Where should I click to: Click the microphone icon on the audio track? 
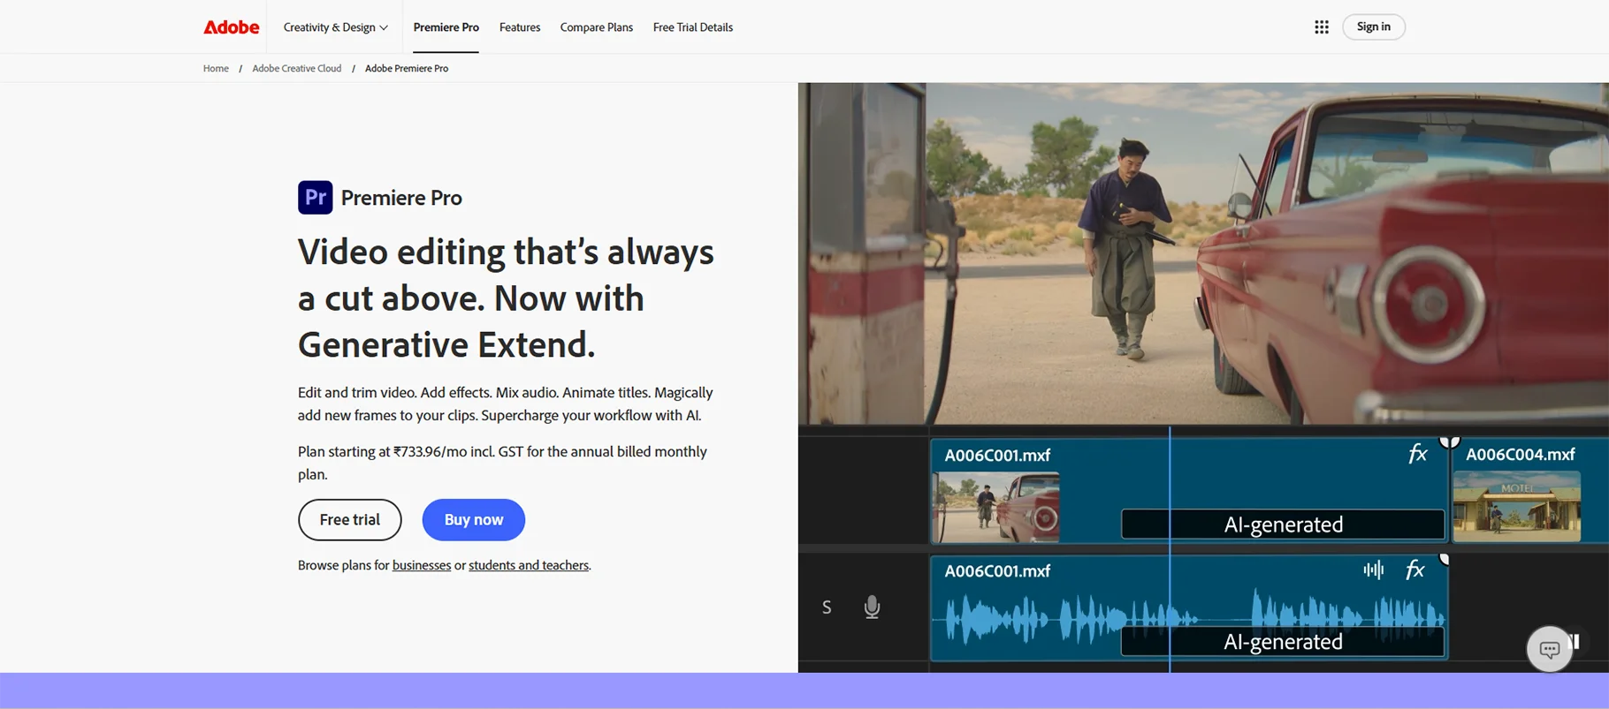point(872,607)
